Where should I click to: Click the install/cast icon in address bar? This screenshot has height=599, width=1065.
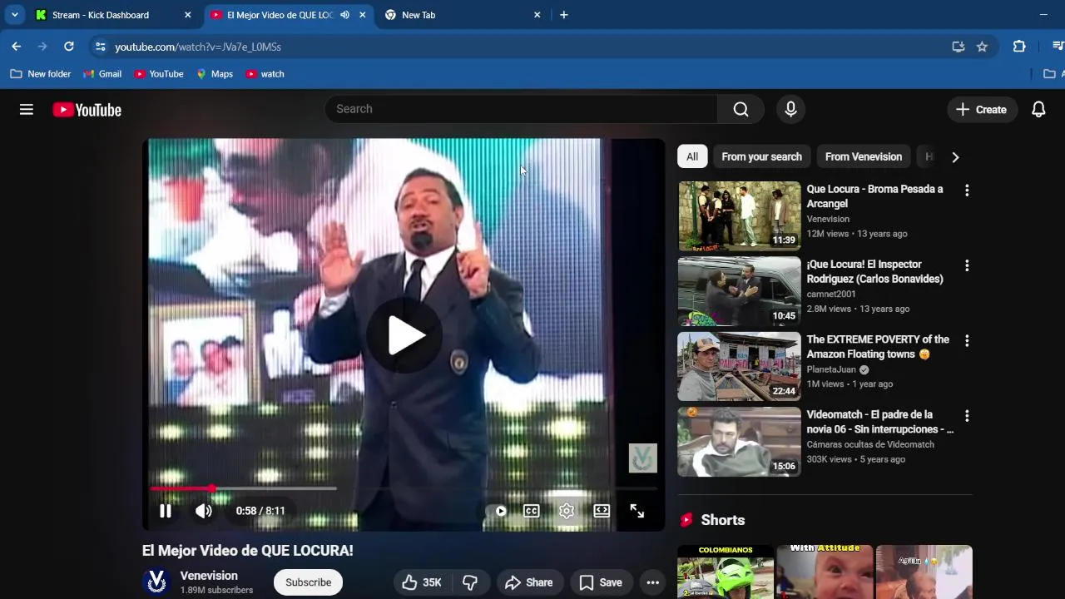958,47
